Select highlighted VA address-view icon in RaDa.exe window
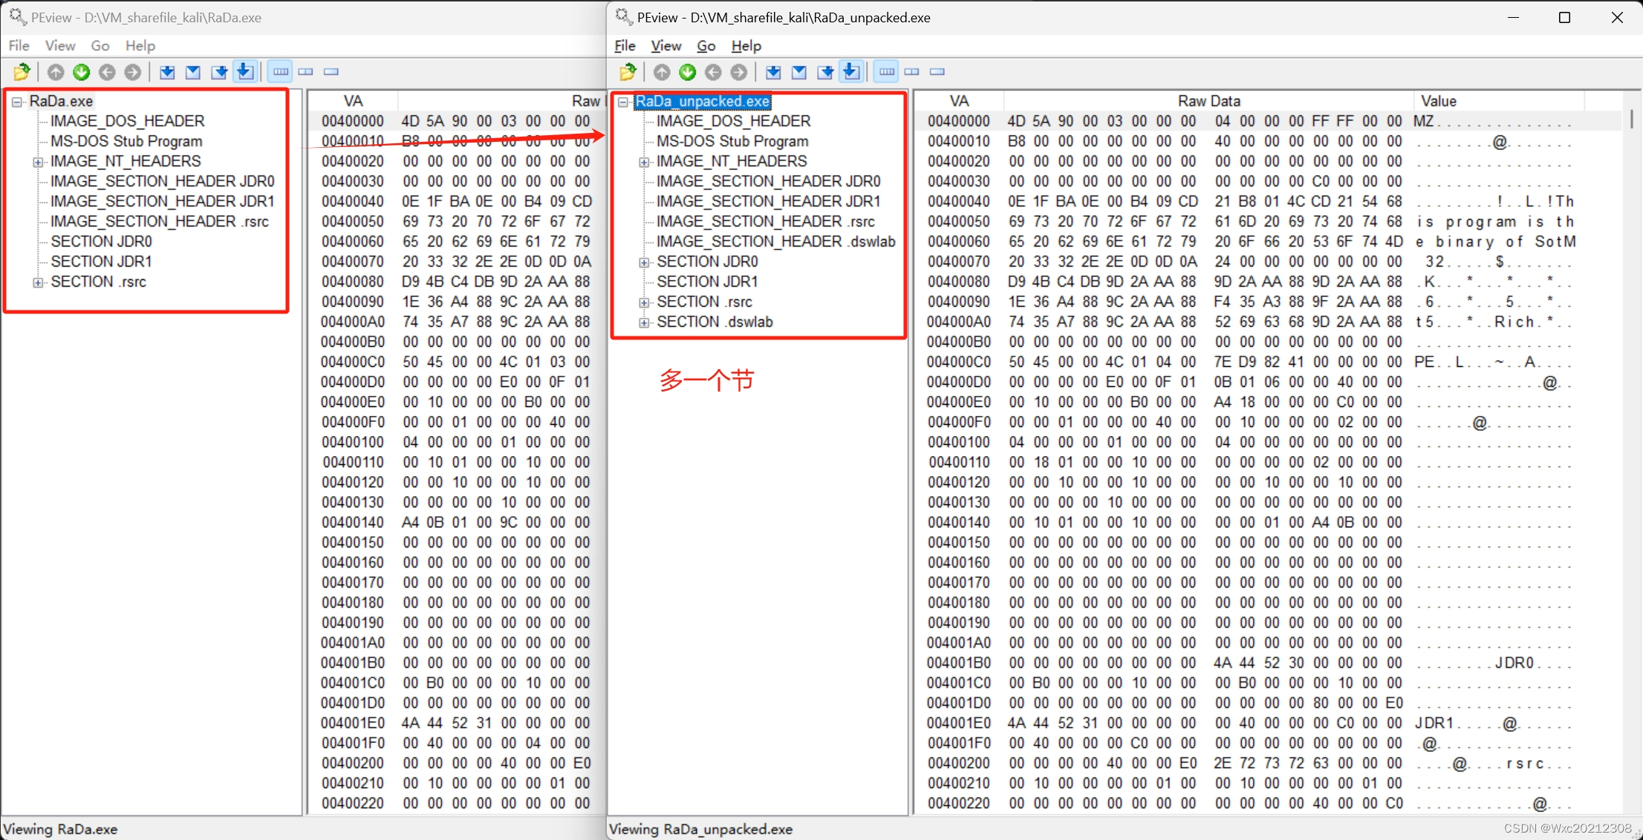1643x840 pixels. 245,72
